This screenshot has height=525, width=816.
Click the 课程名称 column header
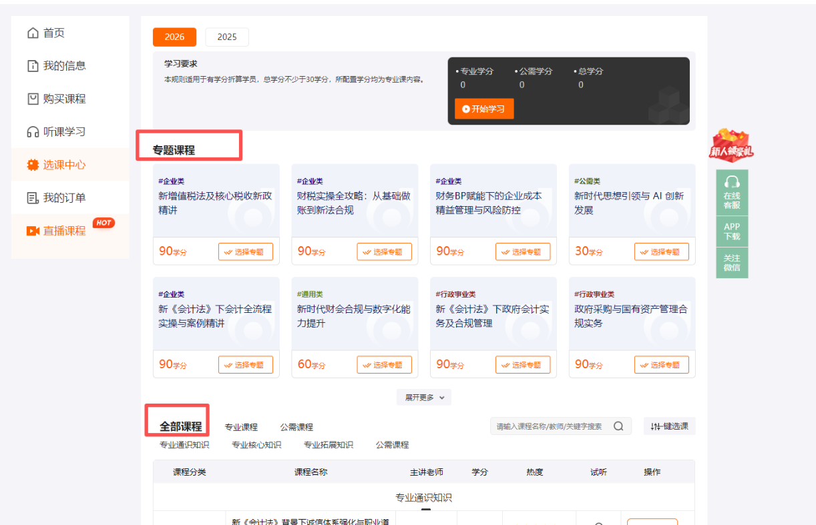[311, 472]
